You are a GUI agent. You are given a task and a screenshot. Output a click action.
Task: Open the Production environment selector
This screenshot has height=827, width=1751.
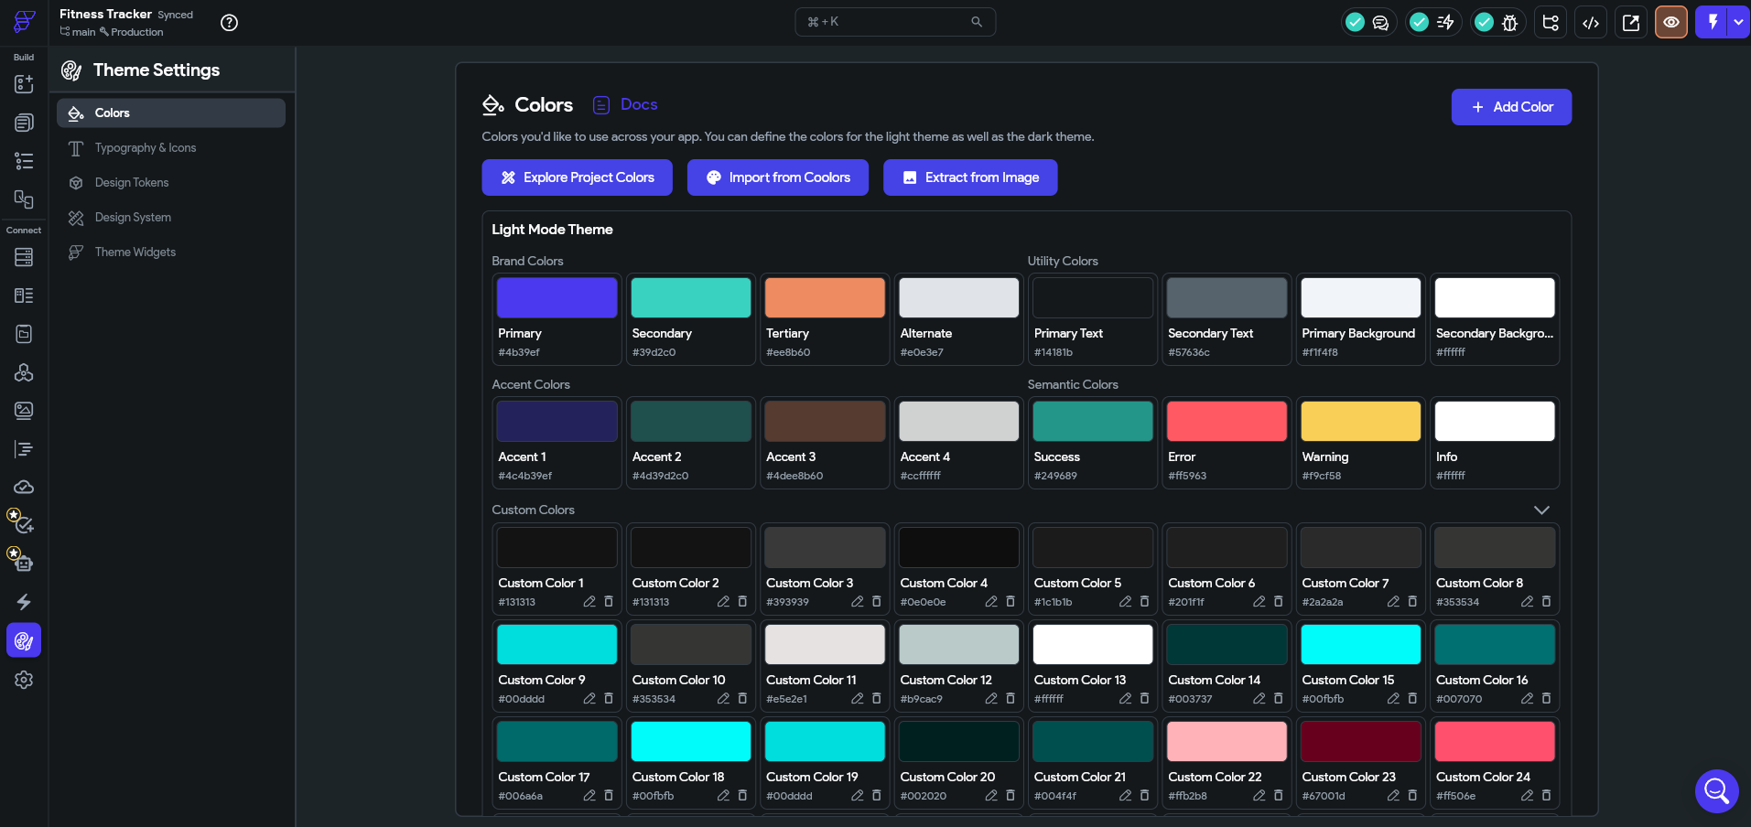132,32
